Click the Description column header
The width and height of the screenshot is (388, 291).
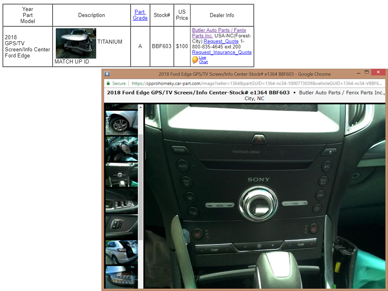pos(92,15)
